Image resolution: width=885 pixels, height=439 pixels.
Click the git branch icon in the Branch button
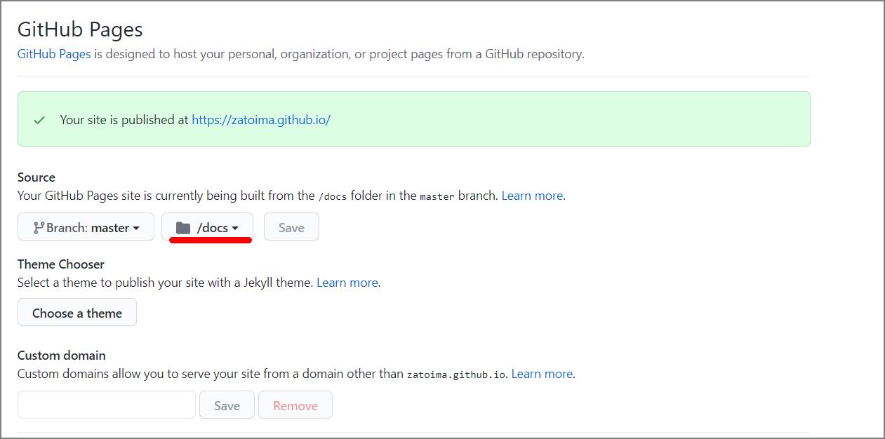[39, 228]
